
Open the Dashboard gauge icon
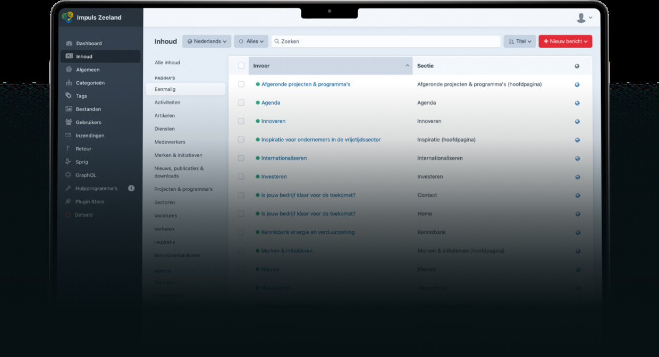pyautogui.click(x=69, y=44)
